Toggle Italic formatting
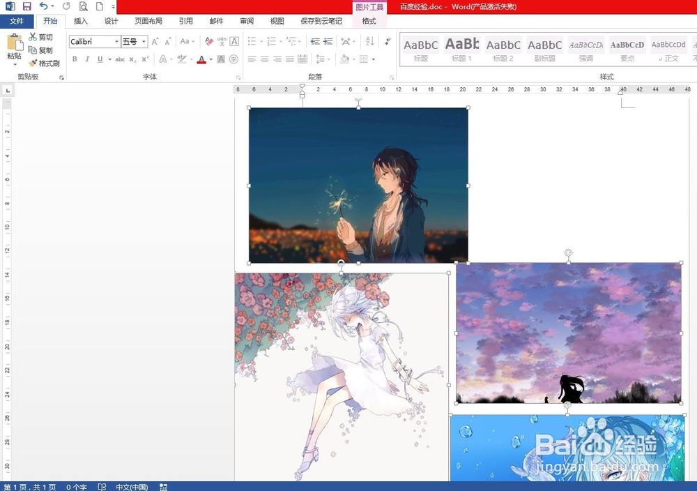697x491 pixels. coord(87,59)
